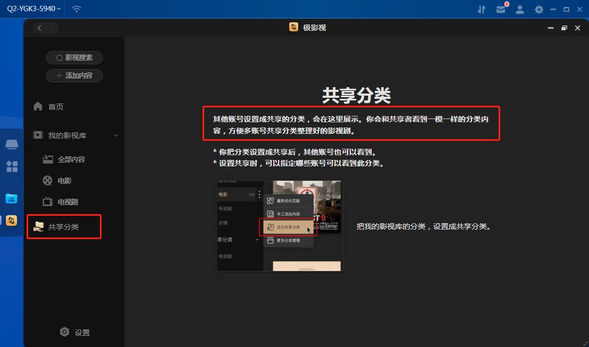Open the apps grid icon in the left dock
This screenshot has height=347, width=589.
point(11,166)
